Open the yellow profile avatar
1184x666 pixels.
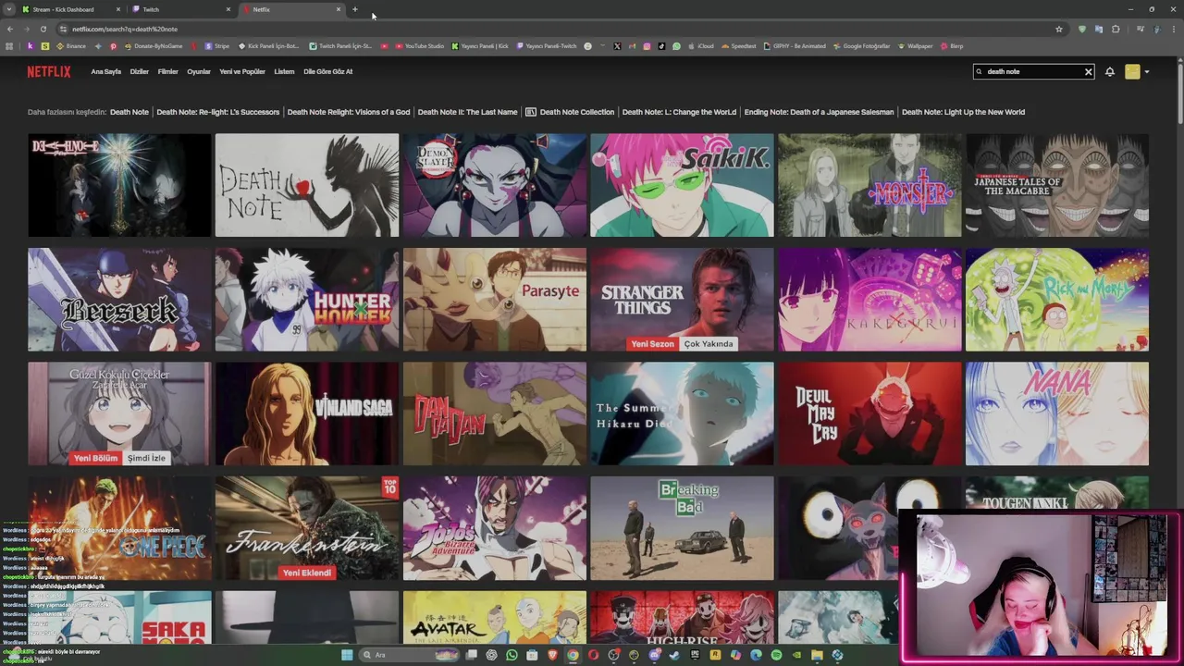(x=1132, y=71)
